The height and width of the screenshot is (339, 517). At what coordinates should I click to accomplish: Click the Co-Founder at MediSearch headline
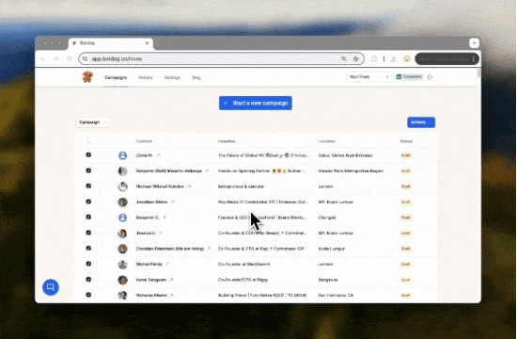click(244, 264)
